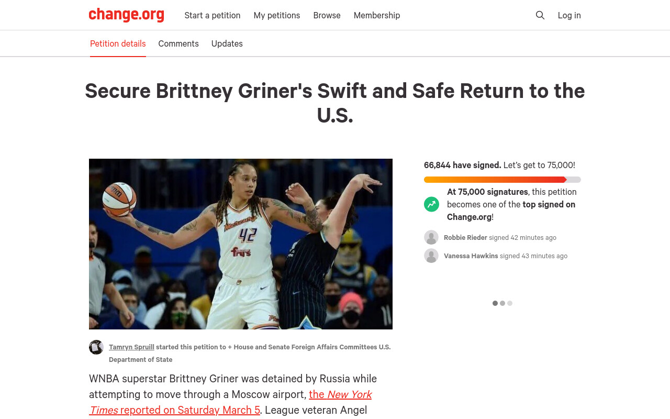
Task: Switch to the Comments tab
Action: 178,43
